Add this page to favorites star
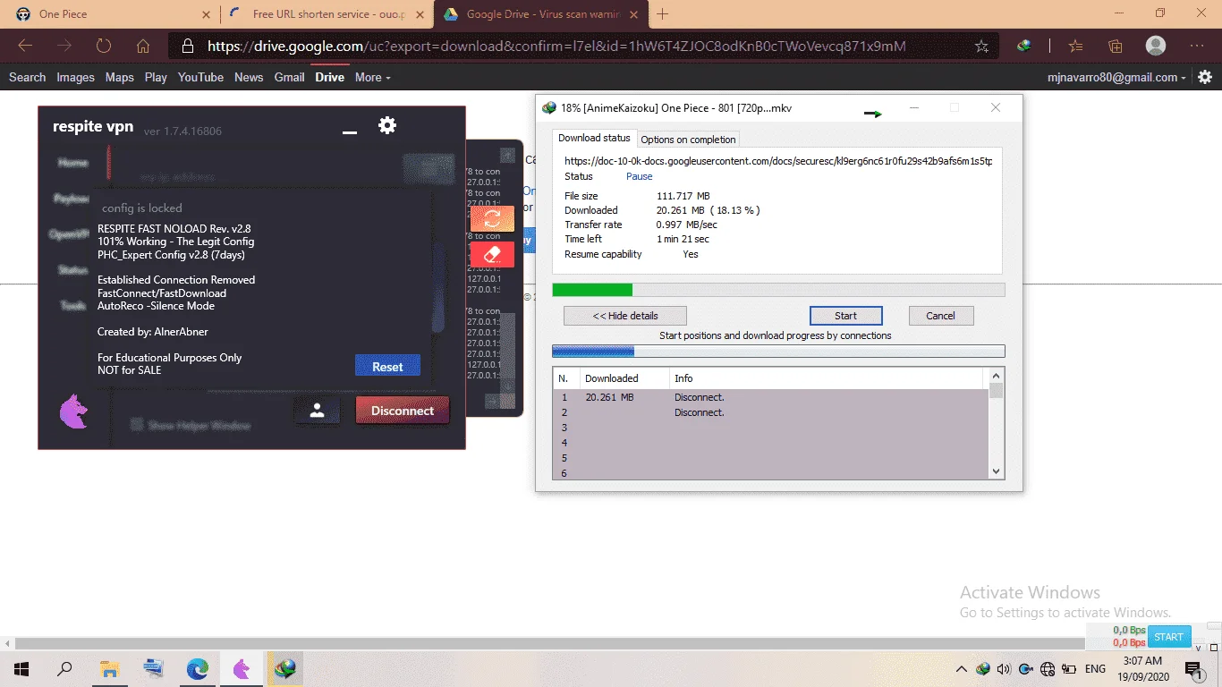Viewport: 1222px width, 687px height. (981, 47)
